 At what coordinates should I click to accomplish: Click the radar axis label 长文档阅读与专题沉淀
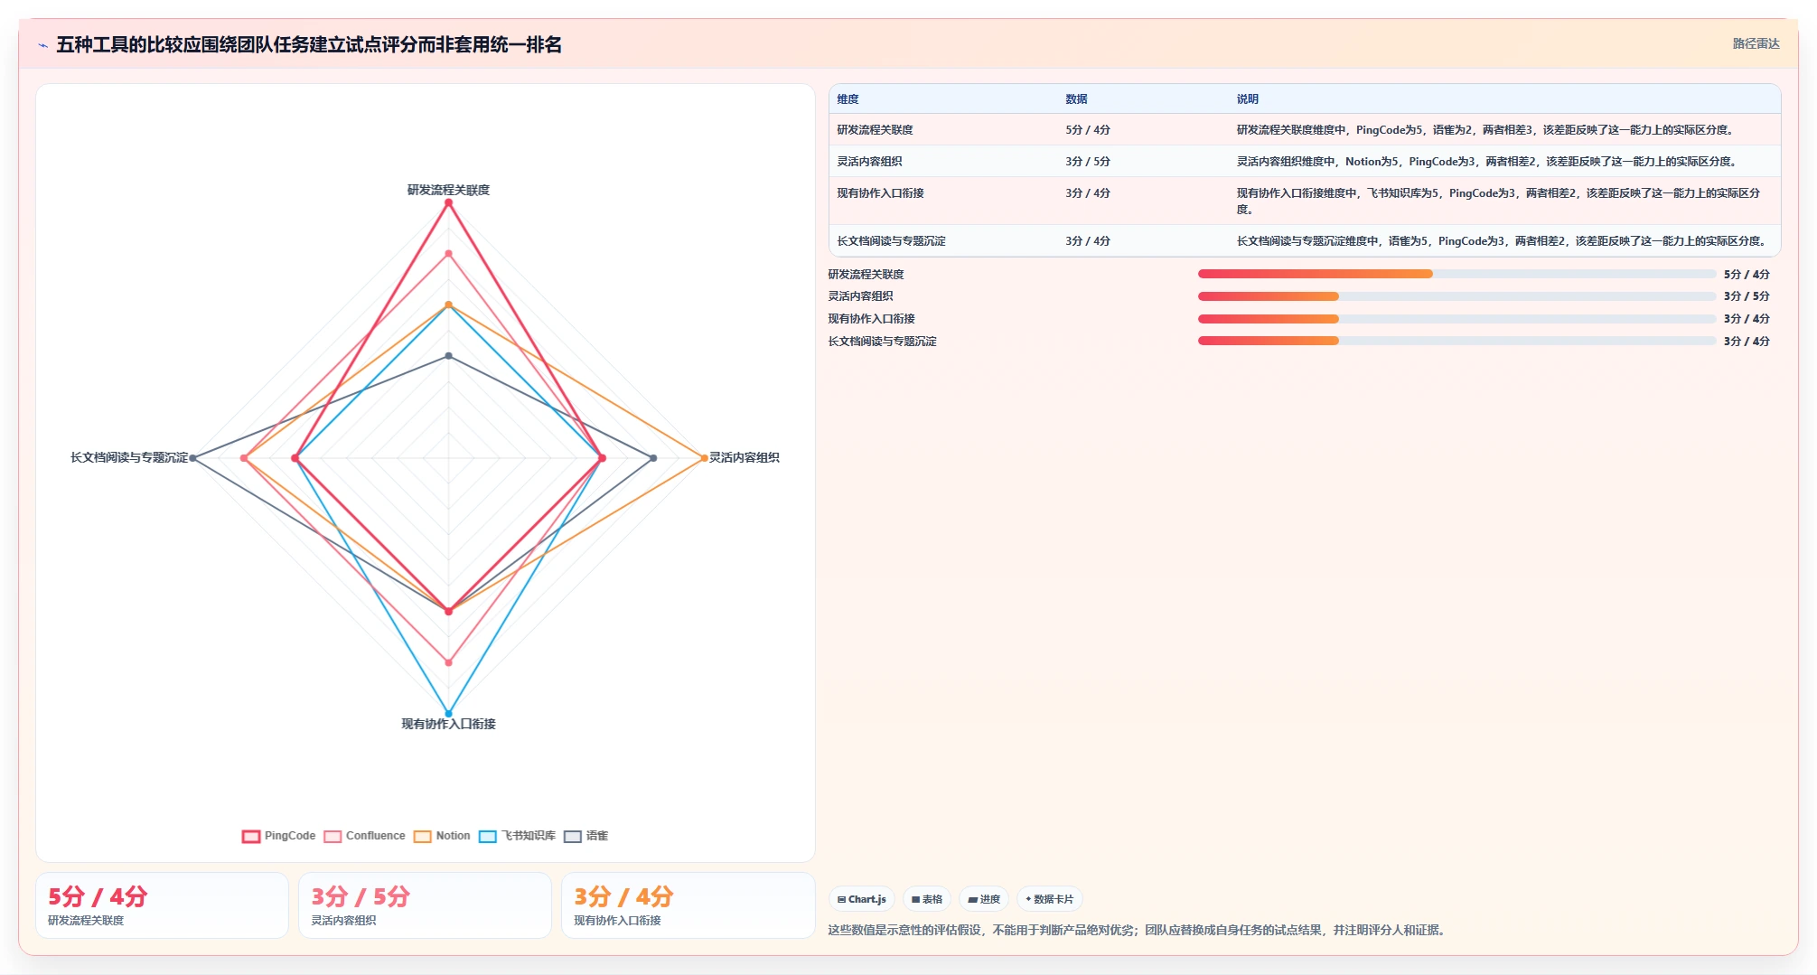click(129, 457)
